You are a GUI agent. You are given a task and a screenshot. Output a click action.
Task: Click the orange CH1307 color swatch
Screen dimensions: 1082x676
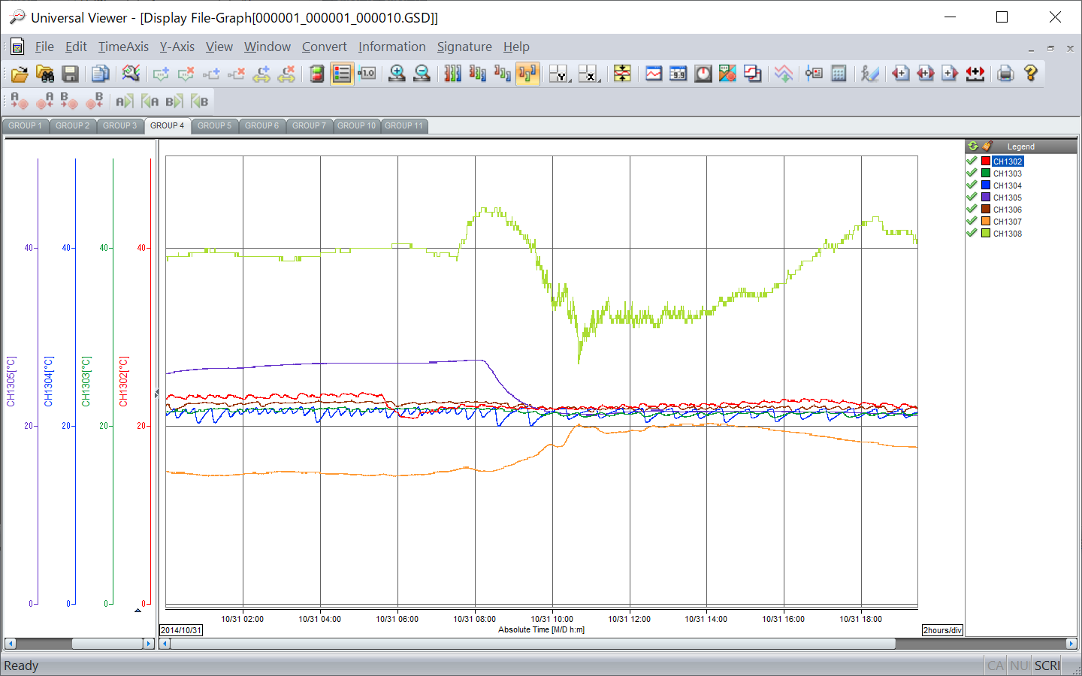coord(986,222)
